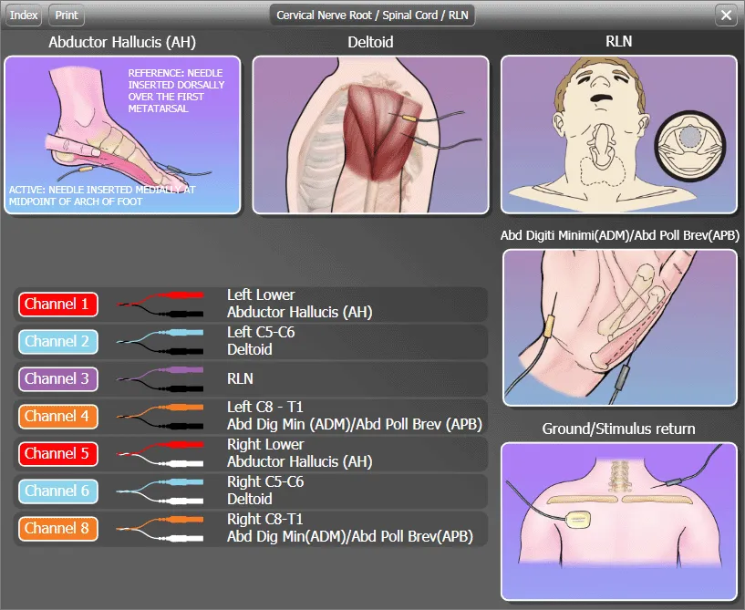
Task: Open the Abductor Hallucis foot illustration
Action: (x=122, y=135)
